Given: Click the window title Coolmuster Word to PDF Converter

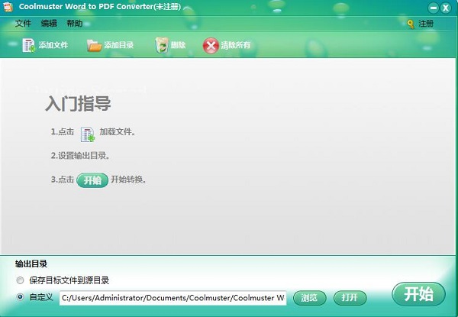Looking at the screenshot, I should [x=99, y=6].
